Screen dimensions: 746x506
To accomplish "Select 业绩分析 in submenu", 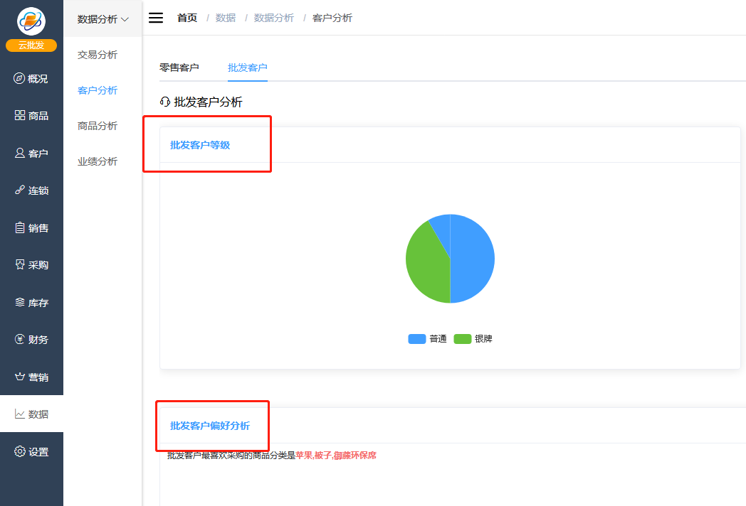I will pyautogui.click(x=98, y=161).
